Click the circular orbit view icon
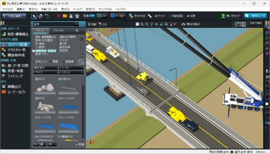270x154 pixels. point(166,24)
